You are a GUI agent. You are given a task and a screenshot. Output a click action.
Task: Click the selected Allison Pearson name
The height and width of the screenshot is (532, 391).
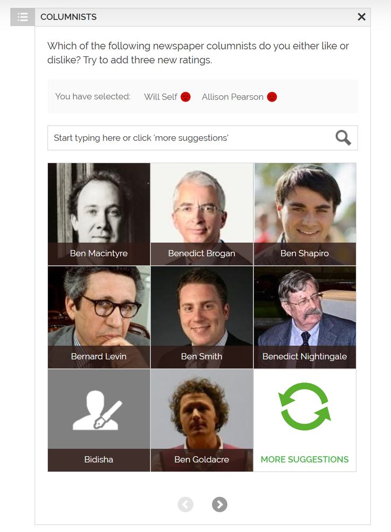tap(233, 97)
